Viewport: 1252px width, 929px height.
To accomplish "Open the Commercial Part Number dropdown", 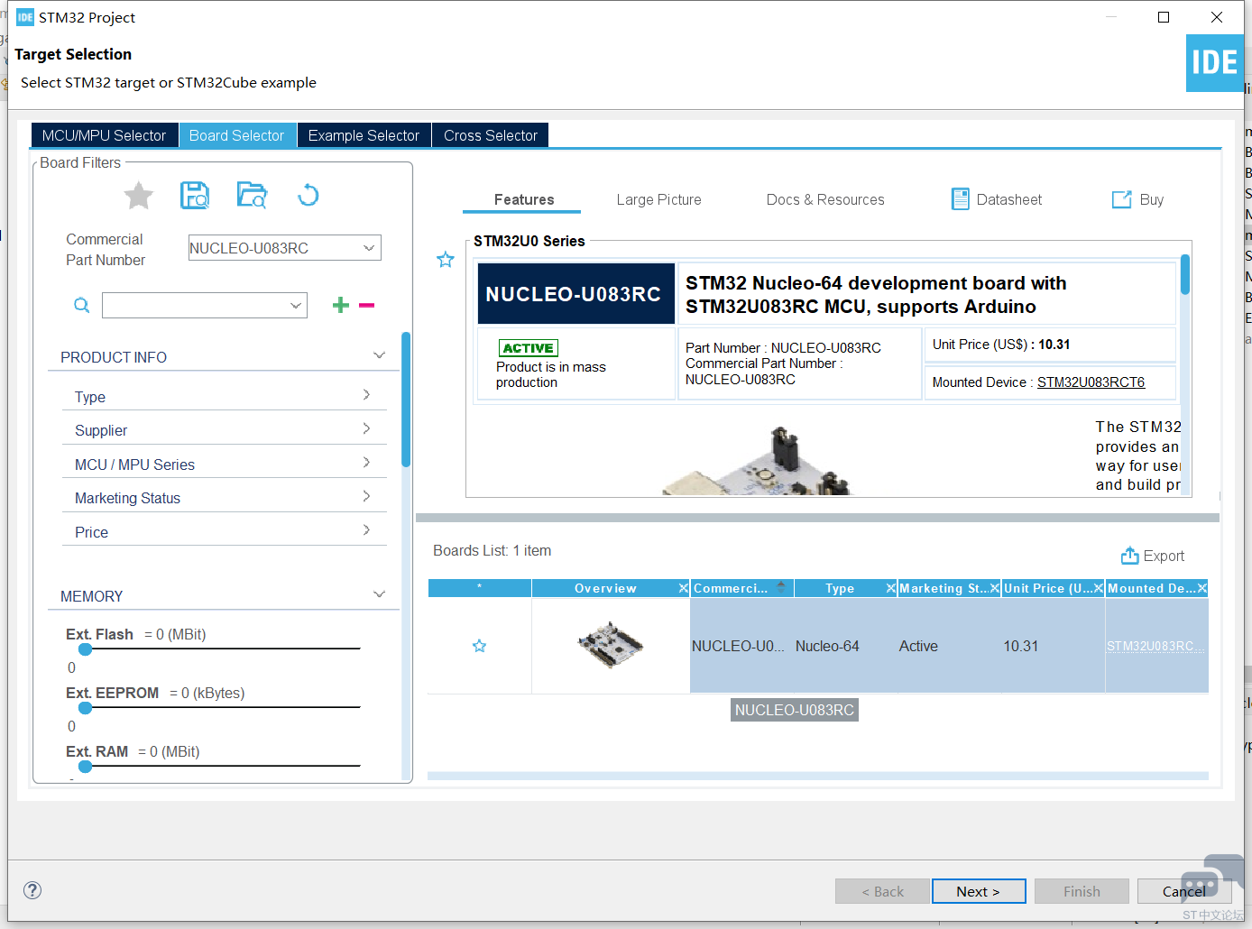I will [x=369, y=248].
